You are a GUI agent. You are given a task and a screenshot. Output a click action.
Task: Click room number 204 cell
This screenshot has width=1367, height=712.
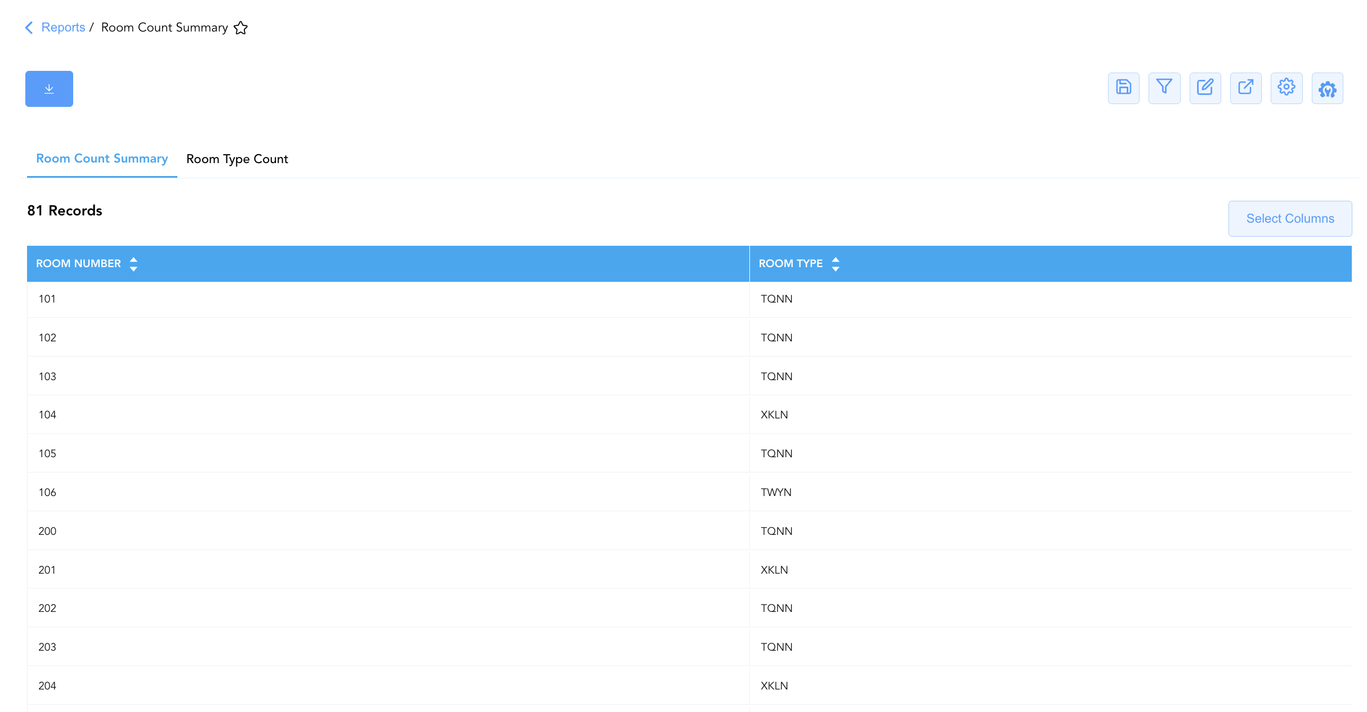tap(388, 686)
